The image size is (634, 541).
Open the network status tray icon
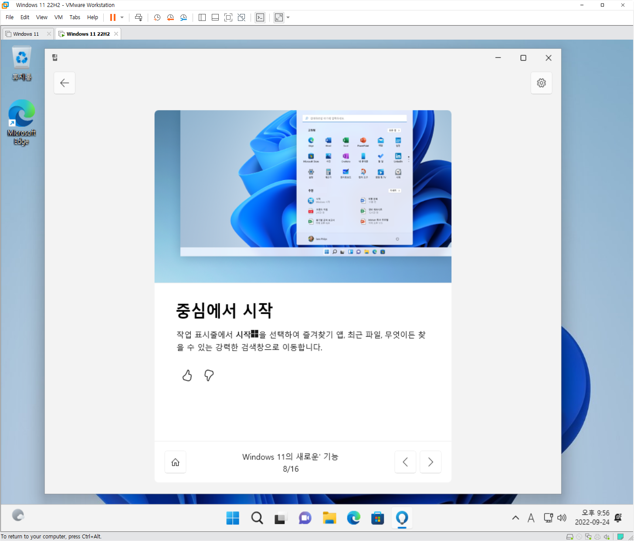tap(548, 518)
